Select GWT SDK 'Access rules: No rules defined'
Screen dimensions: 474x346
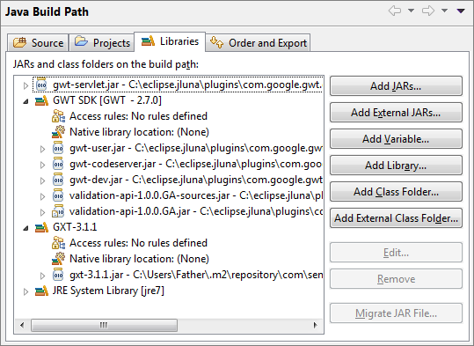(138, 116)
